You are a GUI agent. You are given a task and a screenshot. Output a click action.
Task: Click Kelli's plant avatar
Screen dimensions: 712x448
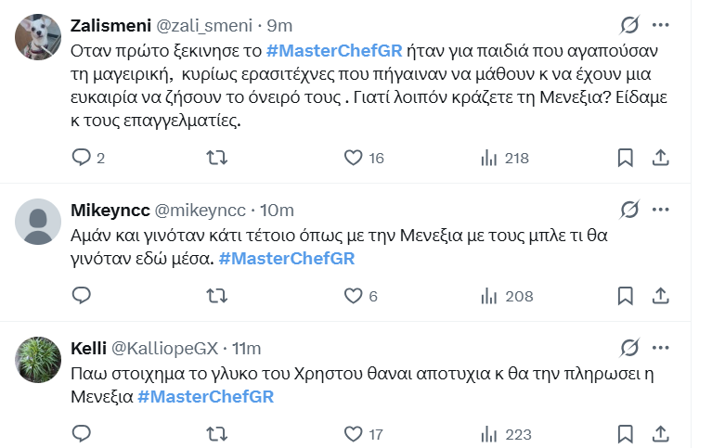pyautogui.click(x=39, y=361)
